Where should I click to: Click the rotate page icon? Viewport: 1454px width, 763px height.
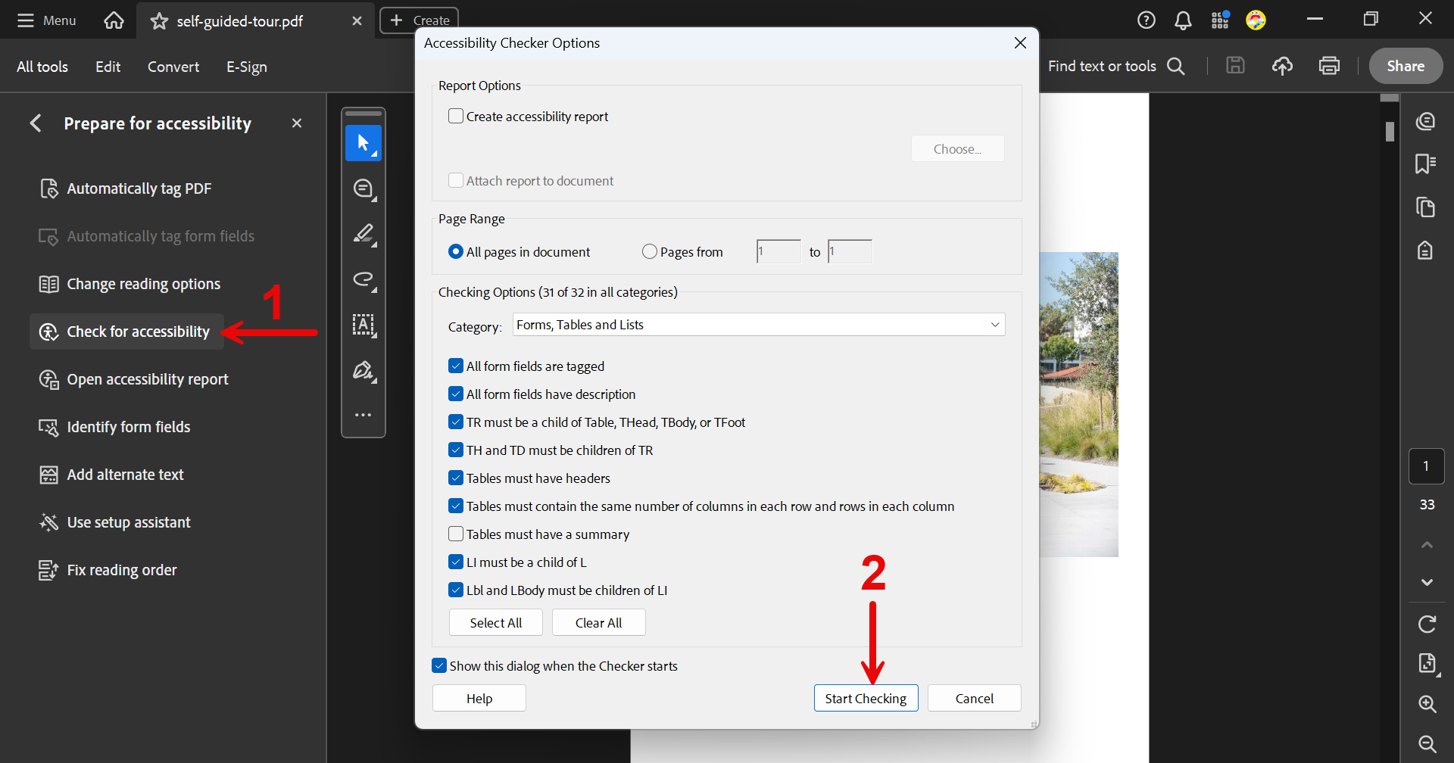[1427, 624]
